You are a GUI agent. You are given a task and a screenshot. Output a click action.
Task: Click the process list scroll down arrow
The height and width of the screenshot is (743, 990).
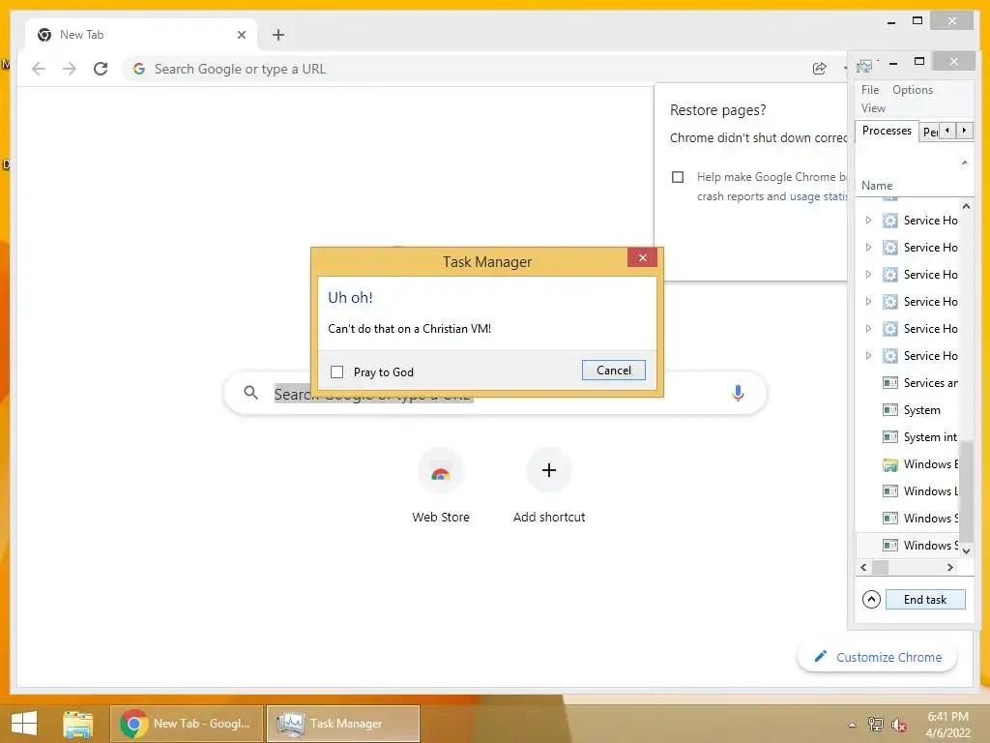(x=966, y=550)
